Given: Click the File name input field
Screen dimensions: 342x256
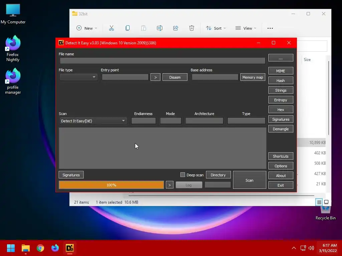Looking at the screenshot, I should tap(163, 61).
